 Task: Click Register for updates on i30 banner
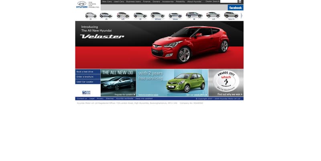(x=125, y=95)
